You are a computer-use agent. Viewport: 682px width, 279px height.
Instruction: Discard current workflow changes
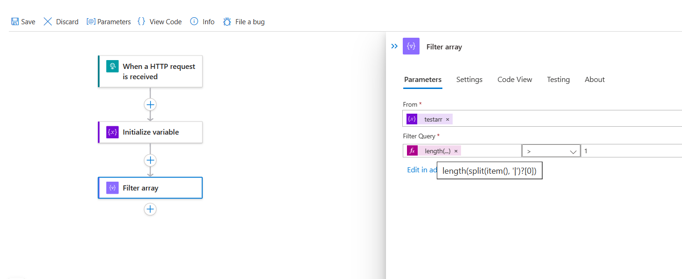pyautogui.click(x=61, y=21)
